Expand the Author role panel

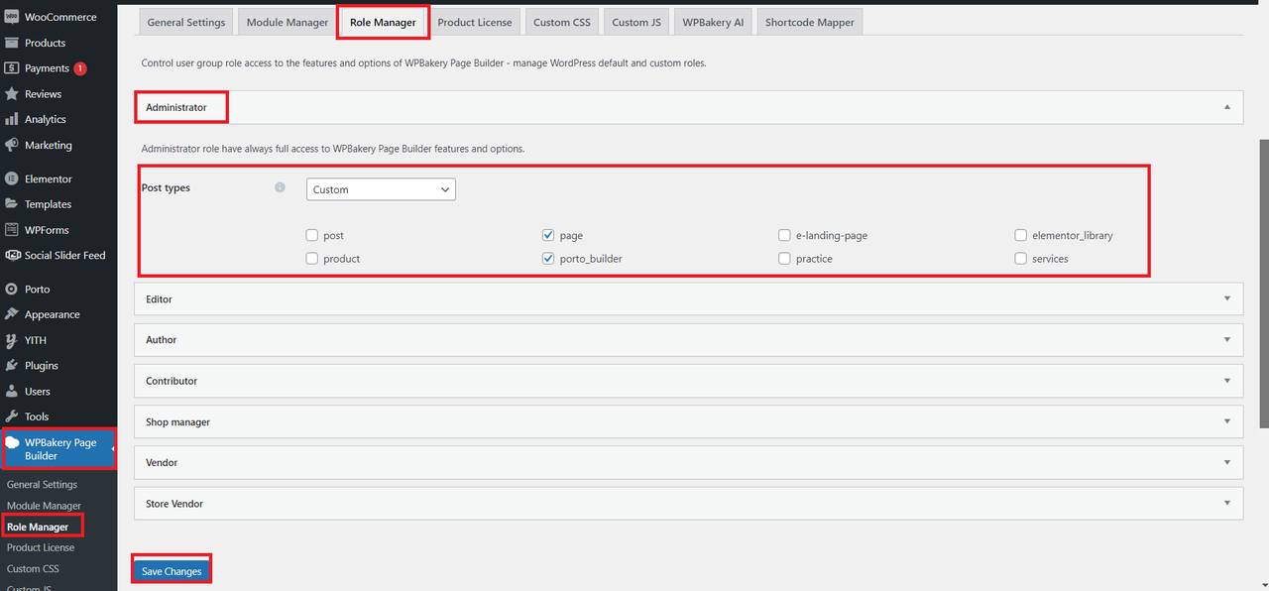click(688, 339)
